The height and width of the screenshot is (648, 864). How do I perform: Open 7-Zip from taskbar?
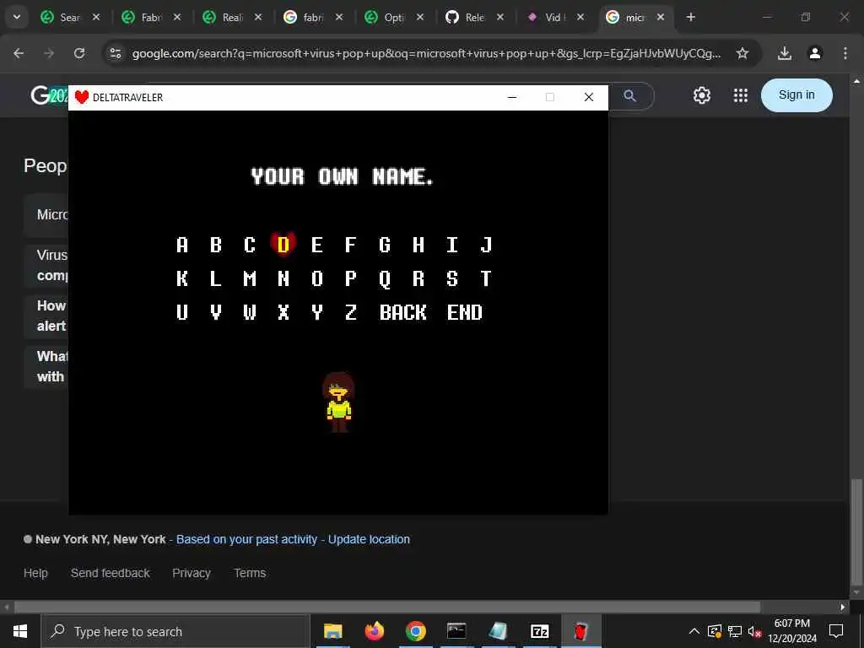click(x=539, y=631)
